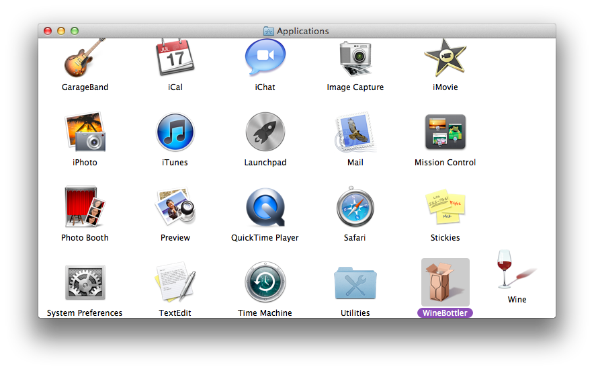
Task: Click the 'QuickTime Player' name label
Action: pos(265,238)
